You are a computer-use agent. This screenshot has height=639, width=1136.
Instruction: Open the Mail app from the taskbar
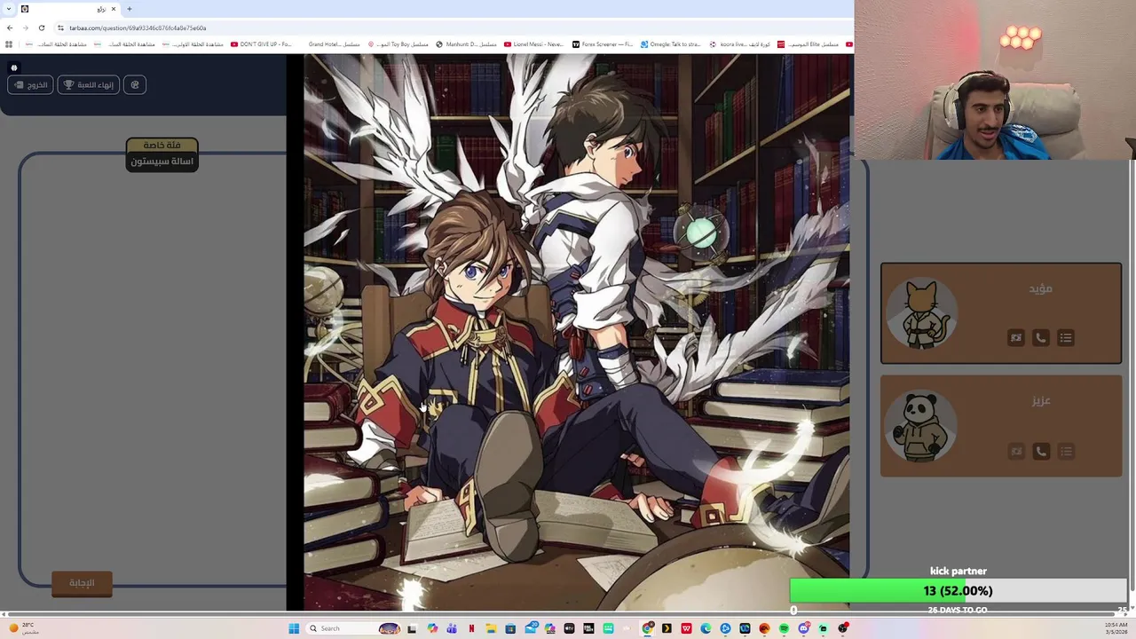coord(530,628)
